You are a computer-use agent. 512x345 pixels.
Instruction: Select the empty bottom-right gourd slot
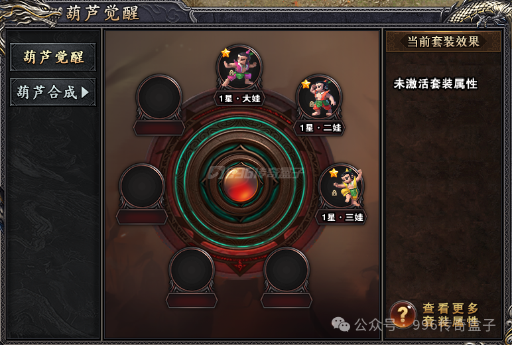[287, 270]
